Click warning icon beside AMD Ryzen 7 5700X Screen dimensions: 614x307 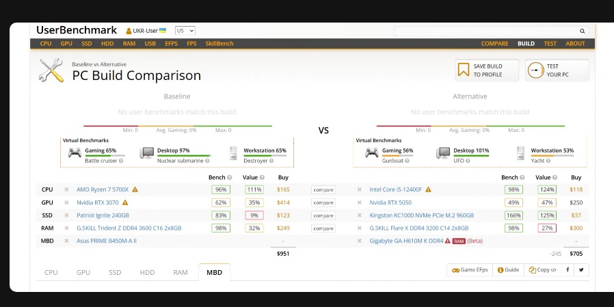click(135, 189)
